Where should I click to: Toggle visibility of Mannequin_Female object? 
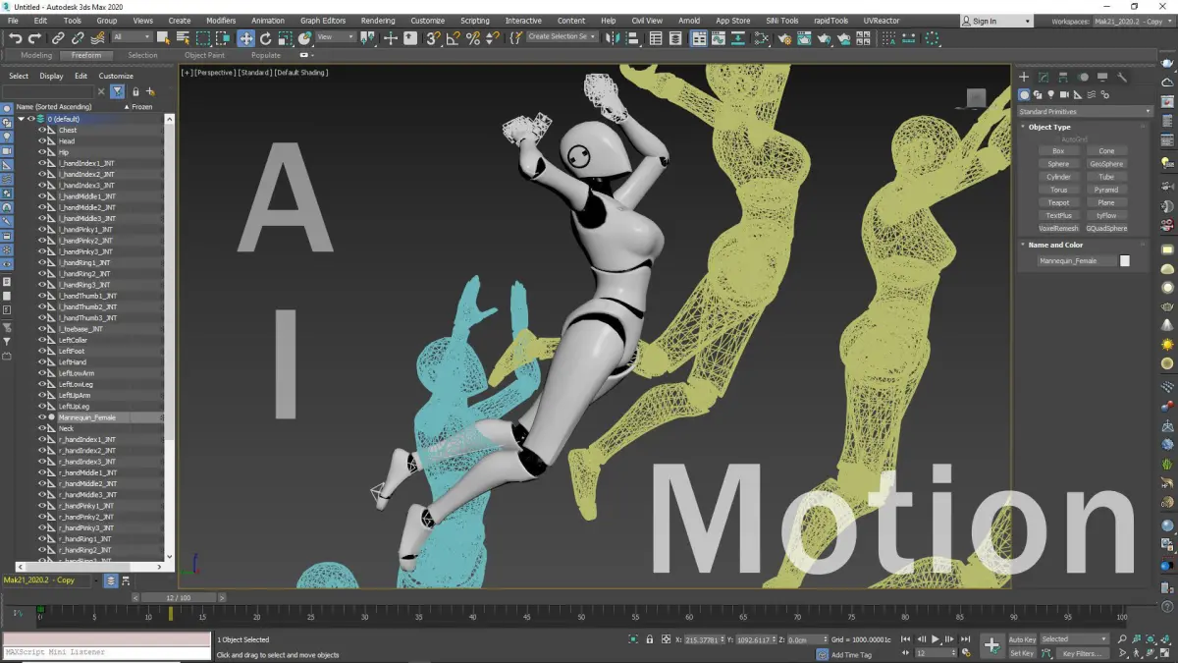tap(42, 417)
